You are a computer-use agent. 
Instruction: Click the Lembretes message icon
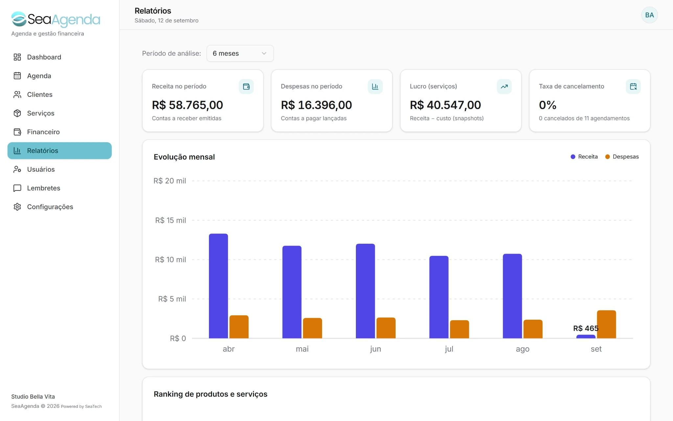click(x=17, y=188)
